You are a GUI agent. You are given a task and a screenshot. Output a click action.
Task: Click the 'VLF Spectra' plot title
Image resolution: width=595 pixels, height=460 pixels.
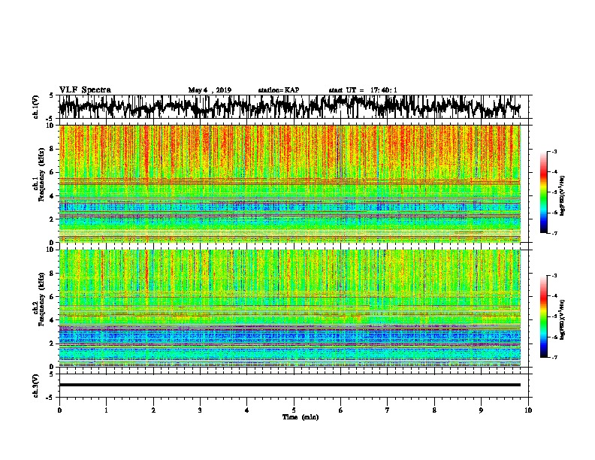(85, 90)
